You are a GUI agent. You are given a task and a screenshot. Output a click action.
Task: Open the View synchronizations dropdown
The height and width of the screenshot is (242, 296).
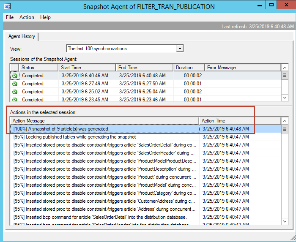pos(180,49)
